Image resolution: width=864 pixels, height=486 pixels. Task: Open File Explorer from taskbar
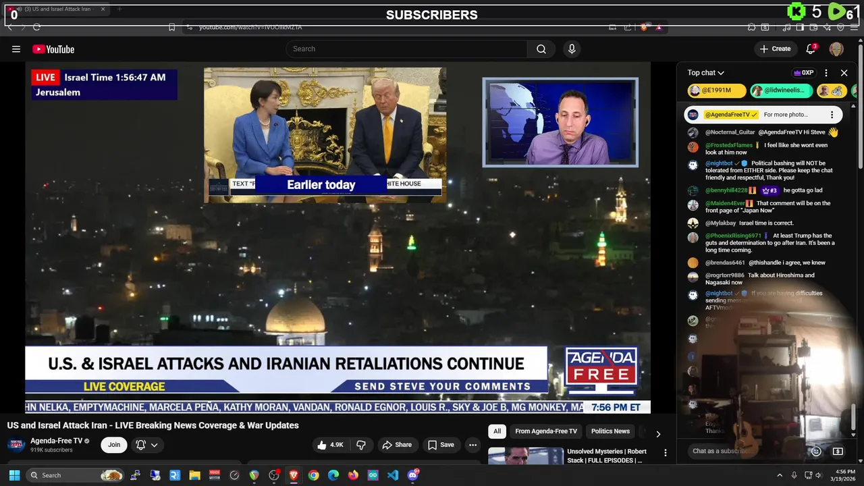(x=194, y=475)
